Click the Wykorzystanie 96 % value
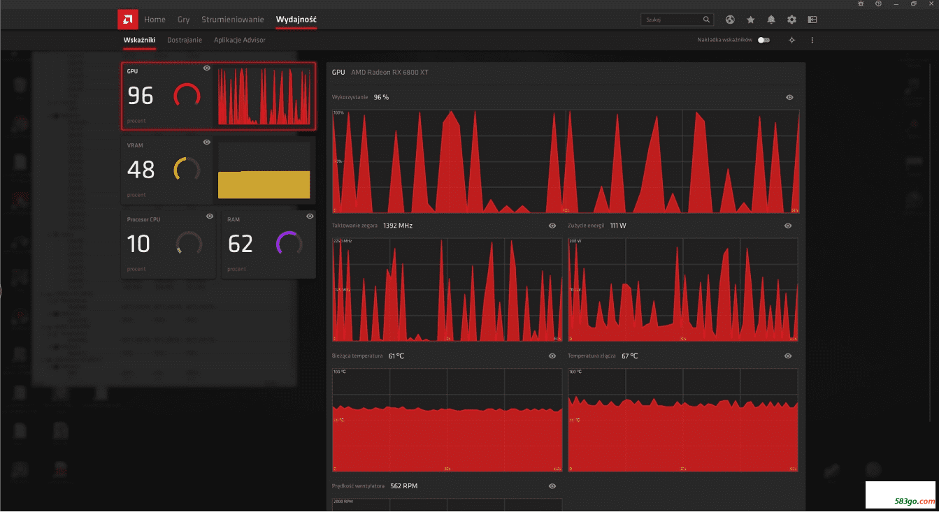 [381, 97]
